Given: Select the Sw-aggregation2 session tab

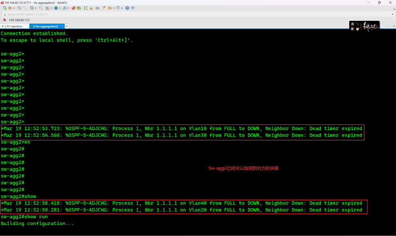Looking at the screenshot, I should tap(45, 26).
